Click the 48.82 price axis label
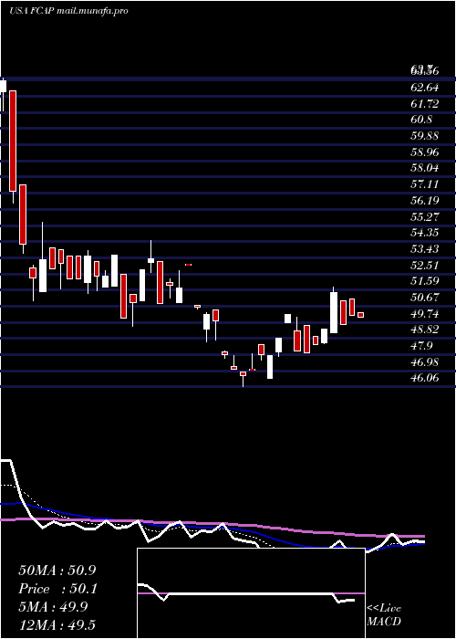The height and width of the screenshot is (639, 456). (424, 330)
